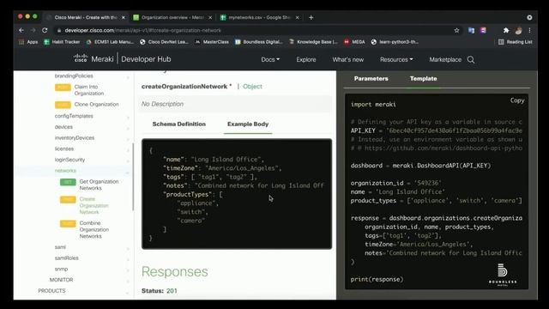Open the Marketplace nav link
Screen dimensions: 549x309
445,59
